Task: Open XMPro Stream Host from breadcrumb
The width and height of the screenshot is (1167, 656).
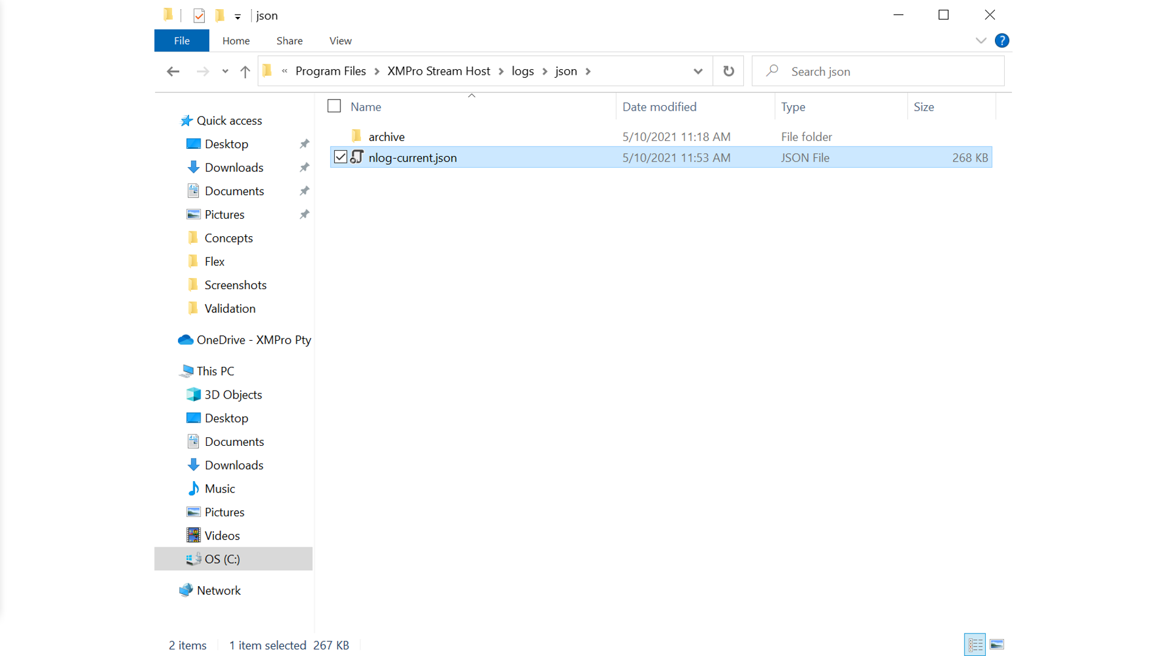Action: pyautogui.click(x=439, y=70)
